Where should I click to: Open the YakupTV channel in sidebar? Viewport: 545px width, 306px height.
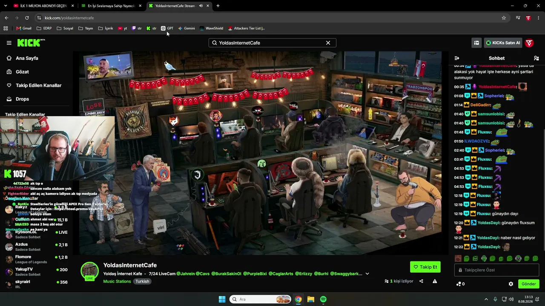pos(36,271)
